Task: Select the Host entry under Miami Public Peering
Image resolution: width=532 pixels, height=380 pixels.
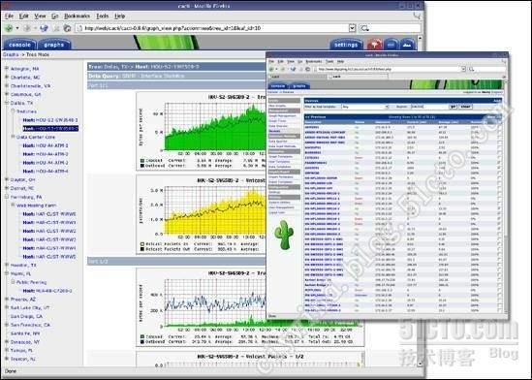Action: [47, 291]
